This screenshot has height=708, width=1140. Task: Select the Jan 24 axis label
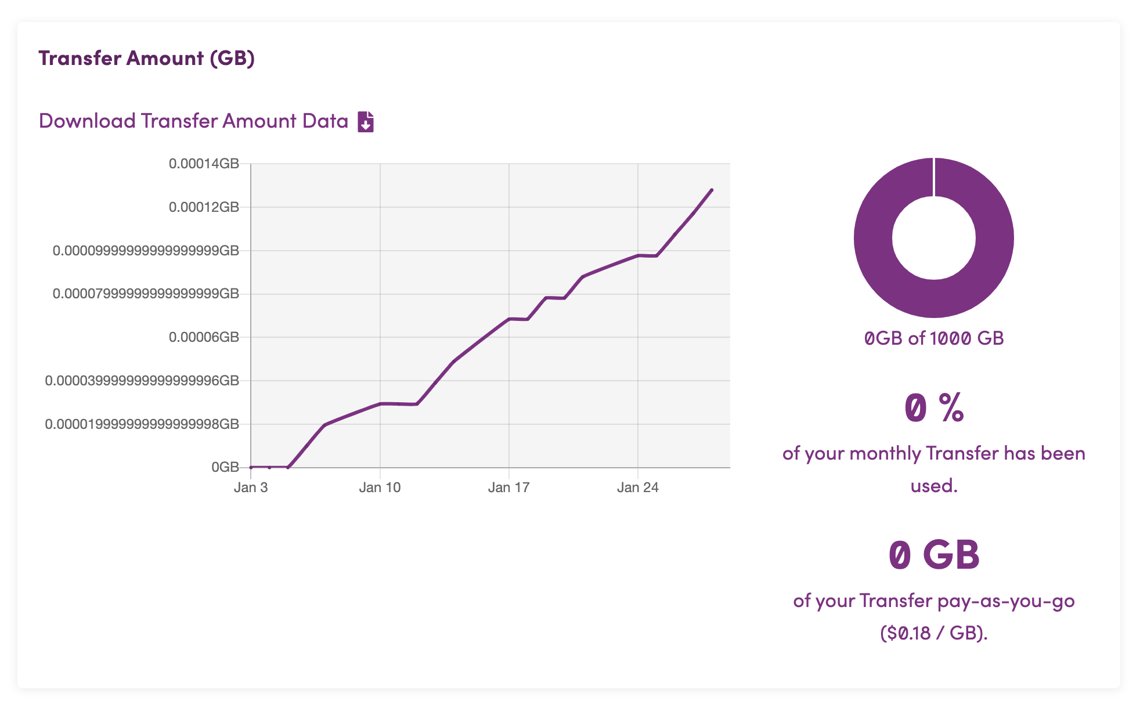click(637, 487)
